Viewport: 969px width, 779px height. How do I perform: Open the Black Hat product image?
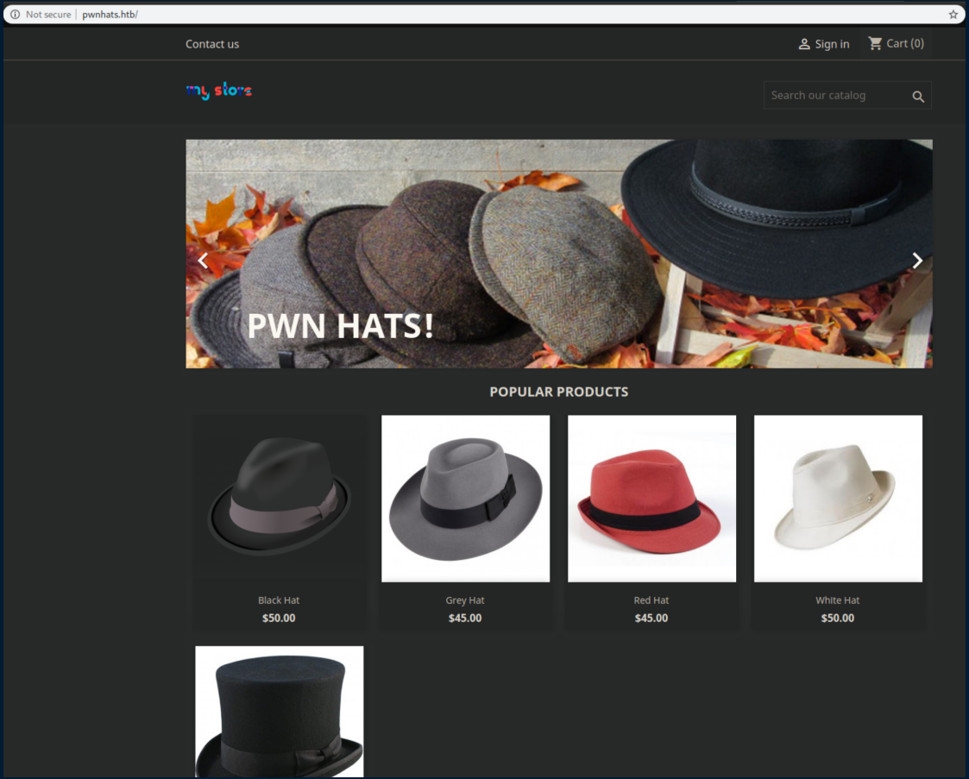click(280, 498)
